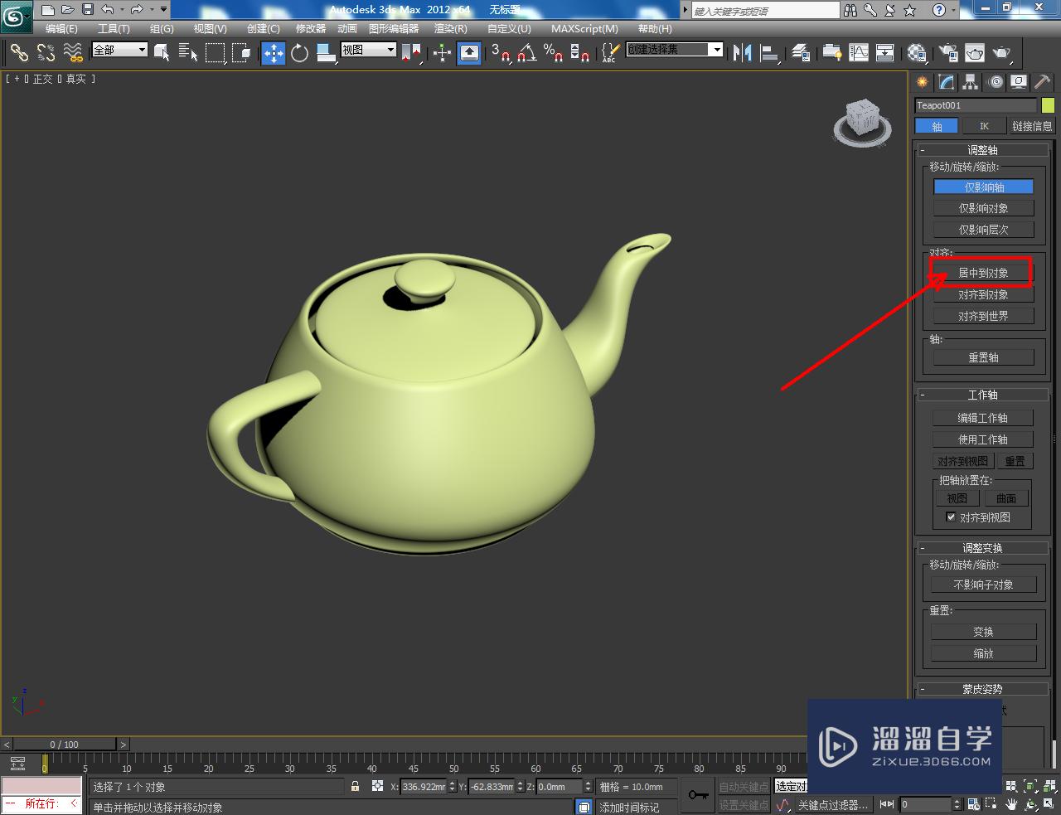The width and height of the screenshot is (1061, 815).
Task: Collapse the 调整轴 rollout
Action: click(x=983, y=150)
